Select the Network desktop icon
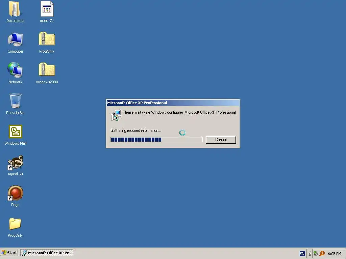 (15, 70)
